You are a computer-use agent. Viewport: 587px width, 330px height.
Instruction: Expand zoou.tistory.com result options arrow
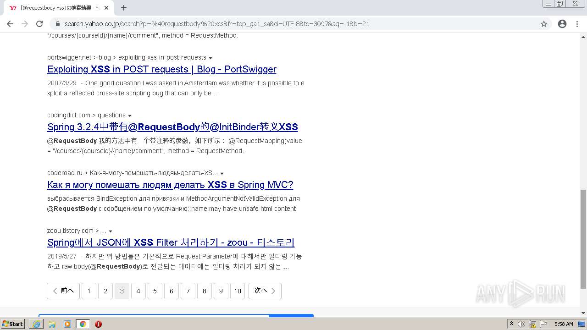[x=111, y=231]
